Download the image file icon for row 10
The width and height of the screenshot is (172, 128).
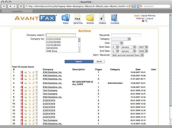coord(26,104)
